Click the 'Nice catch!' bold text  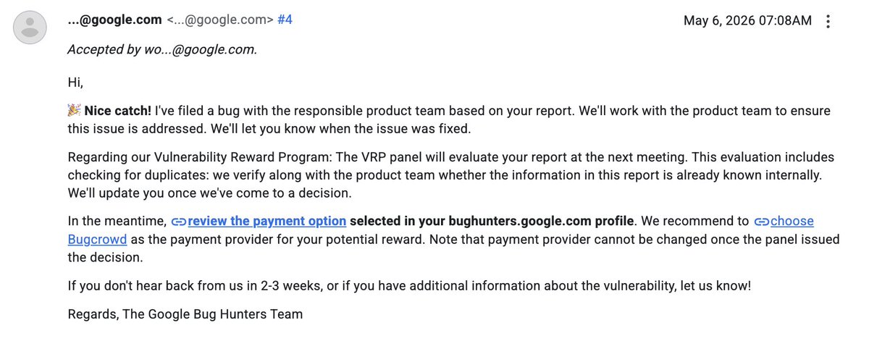click(118, 111)
